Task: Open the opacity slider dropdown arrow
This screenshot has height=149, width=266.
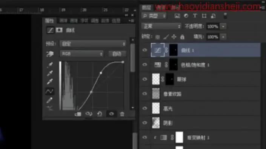Action: click(223, 26)
